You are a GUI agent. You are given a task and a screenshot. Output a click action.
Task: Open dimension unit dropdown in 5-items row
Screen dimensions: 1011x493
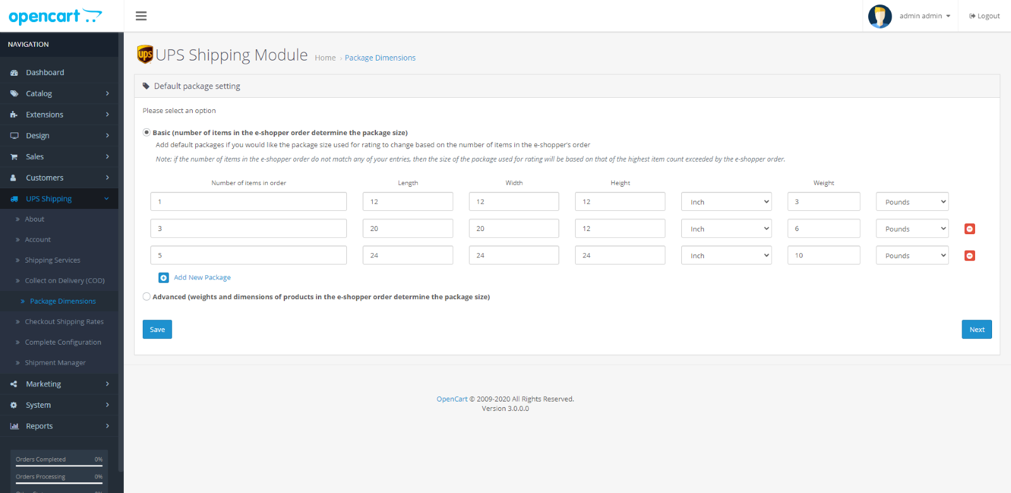tap(727, 255)
